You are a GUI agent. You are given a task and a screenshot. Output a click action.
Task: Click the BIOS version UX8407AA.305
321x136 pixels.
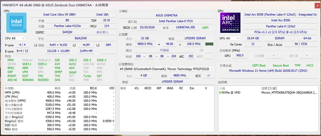pos(186,27)
